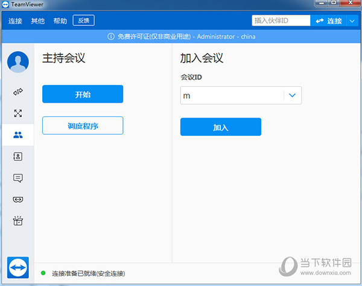This screenshot has height=286, width=362.
Task: Click the 免费许可证(仅非商业用途) license banner text
Action: [x=154, y=36]
